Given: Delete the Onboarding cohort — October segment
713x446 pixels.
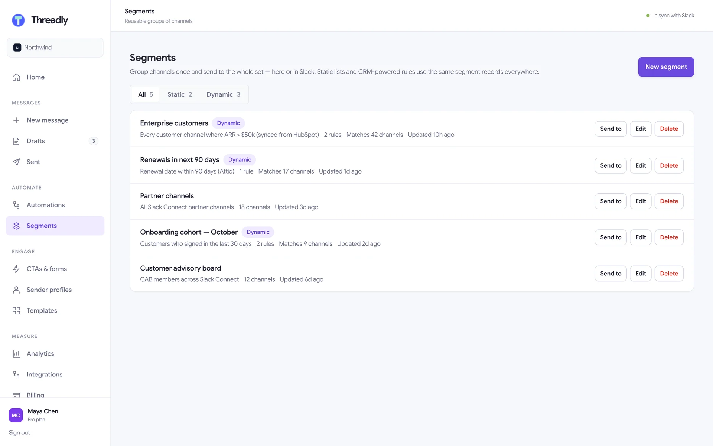Looking at the screenshot, I should [x=669, y=237].
